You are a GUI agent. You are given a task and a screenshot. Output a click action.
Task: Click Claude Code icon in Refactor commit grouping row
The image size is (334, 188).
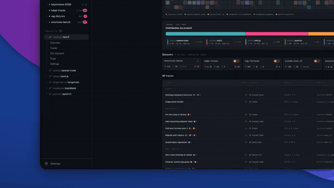pos(250,162)
